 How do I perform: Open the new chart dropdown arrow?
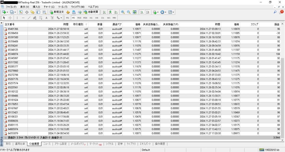(8, 12)
